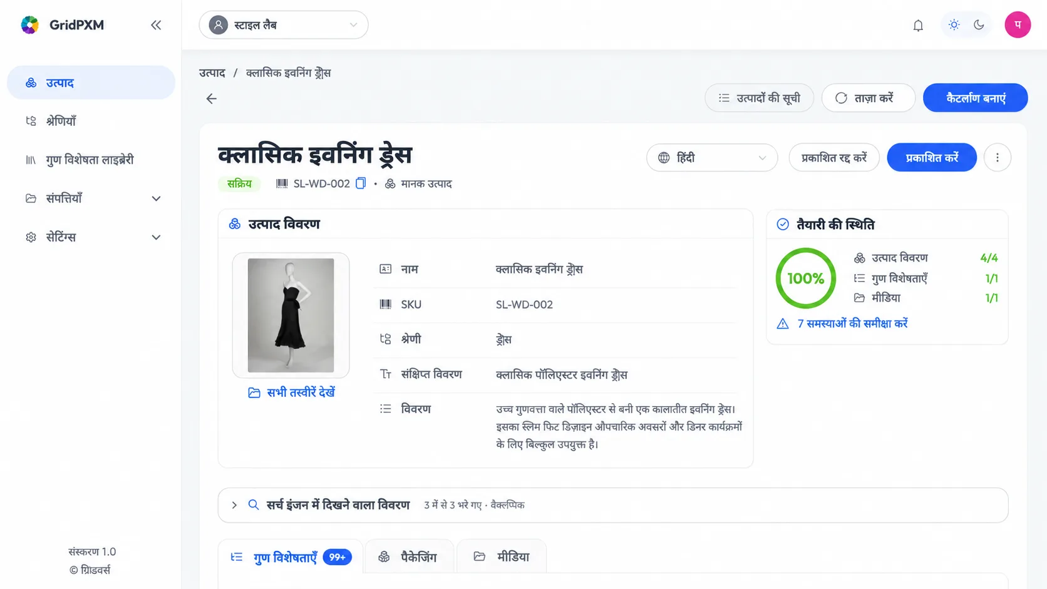Screen dimensions: 1047x589
Task: Click the मानक उत्पाद label
Action: 426,183
